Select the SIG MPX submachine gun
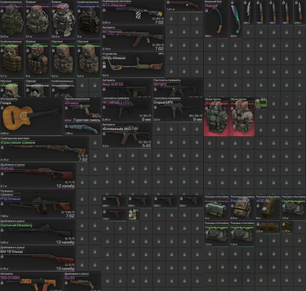The image size is (306, 291). click(x=178, y=88)
